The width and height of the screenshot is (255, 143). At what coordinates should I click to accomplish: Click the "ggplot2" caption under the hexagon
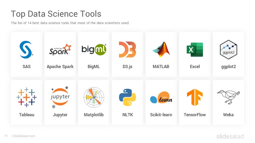pyautogui.click(x=228, y=67)
